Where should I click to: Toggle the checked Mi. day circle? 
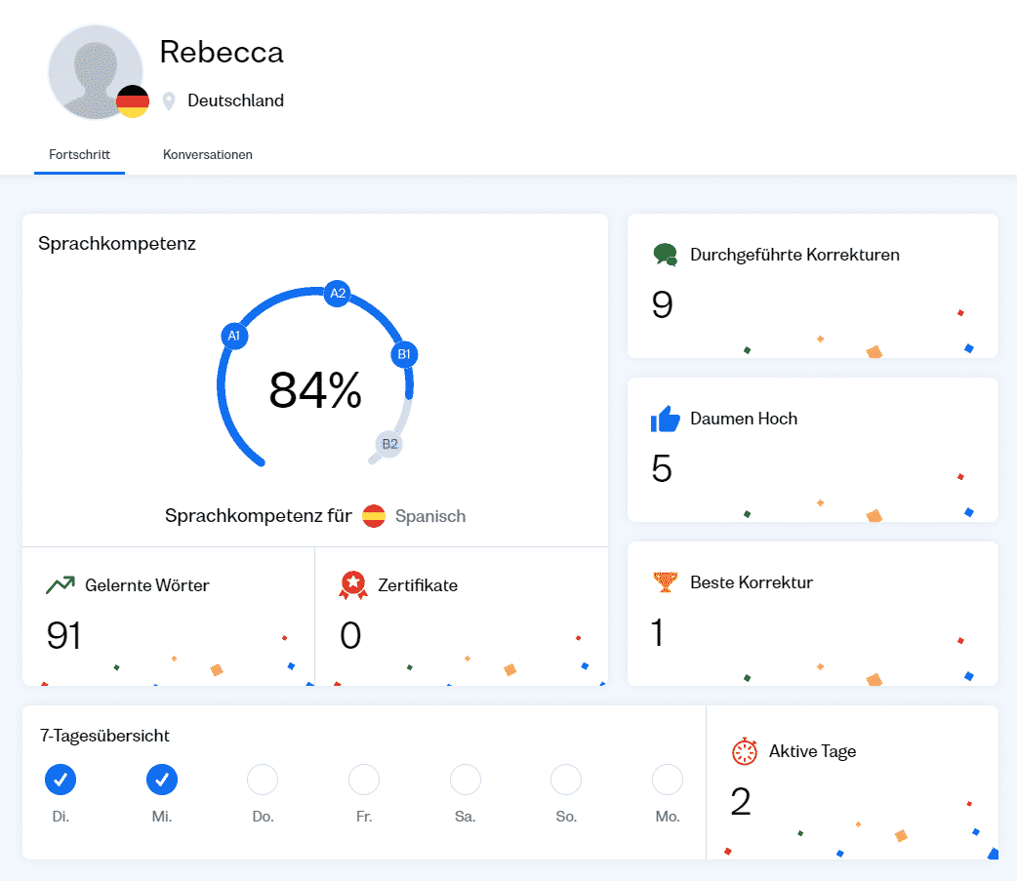pos(162,780)
